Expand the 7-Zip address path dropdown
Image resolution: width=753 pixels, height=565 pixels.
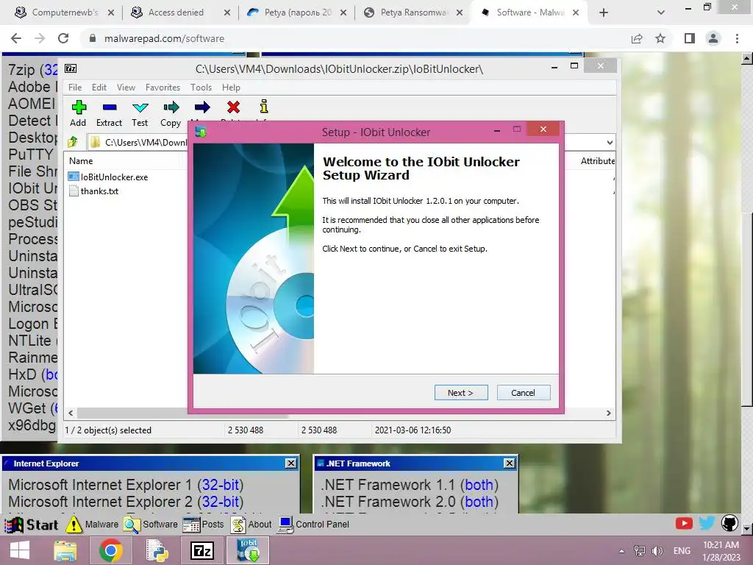(x=610, y=142)
